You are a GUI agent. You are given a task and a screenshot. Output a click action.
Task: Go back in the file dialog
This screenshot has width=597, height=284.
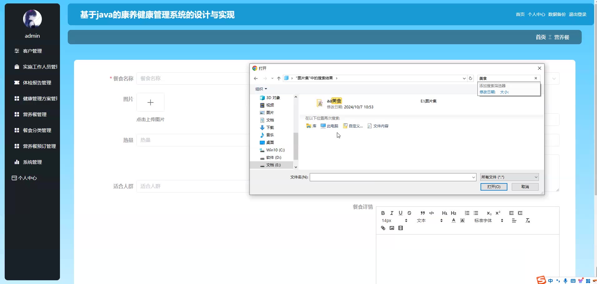pyautogui.click(x=256, y=78)
